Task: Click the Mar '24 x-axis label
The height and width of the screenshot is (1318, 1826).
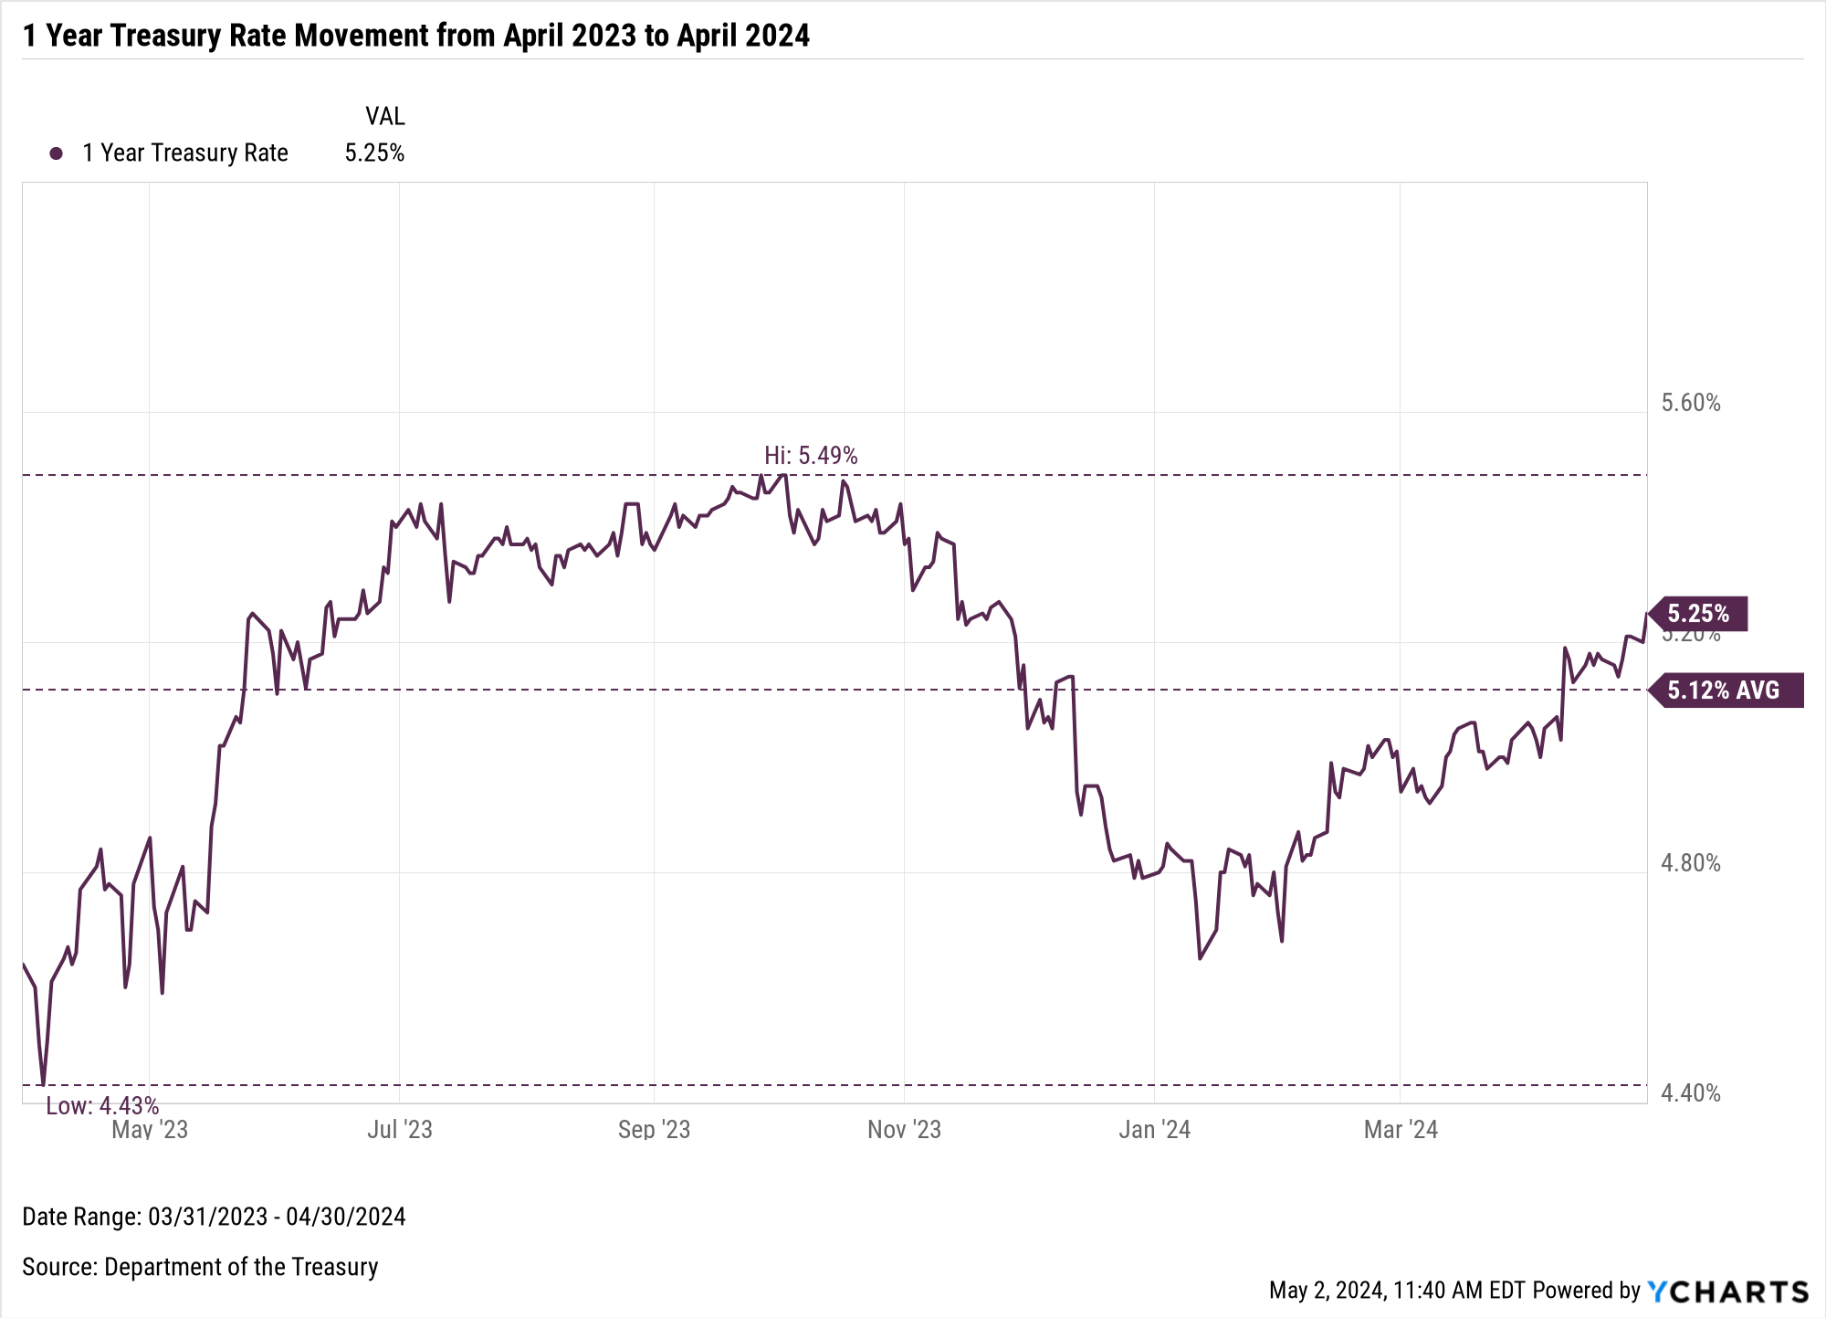Action: (1401, 1130)
